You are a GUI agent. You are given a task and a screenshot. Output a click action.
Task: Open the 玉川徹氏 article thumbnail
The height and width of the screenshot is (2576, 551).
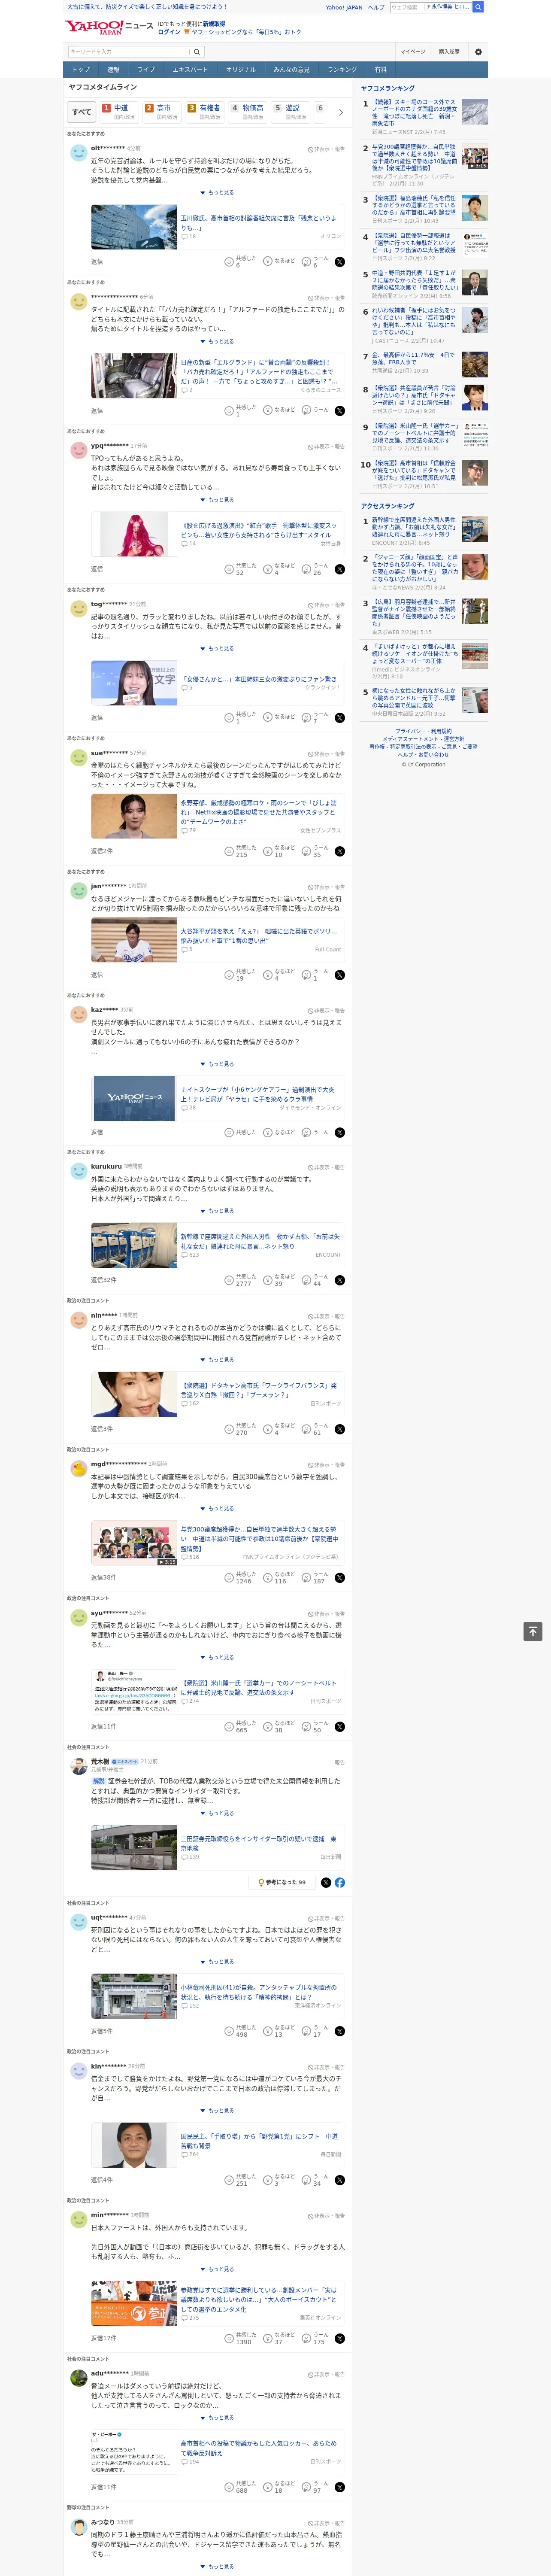tap(134, 227)
